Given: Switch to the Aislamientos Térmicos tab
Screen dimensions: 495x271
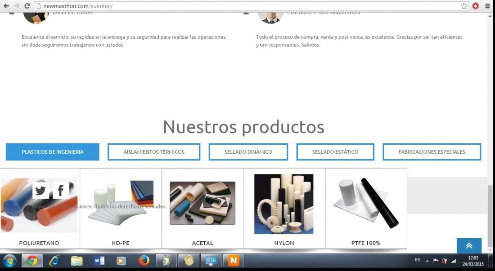Looking at the screenshot, I should point(154,152).
